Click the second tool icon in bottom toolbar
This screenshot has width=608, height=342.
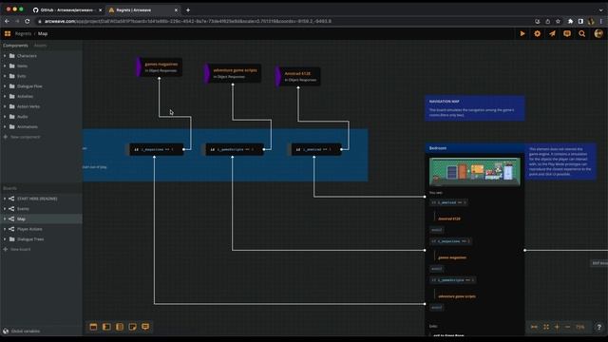tap(106, 327)
